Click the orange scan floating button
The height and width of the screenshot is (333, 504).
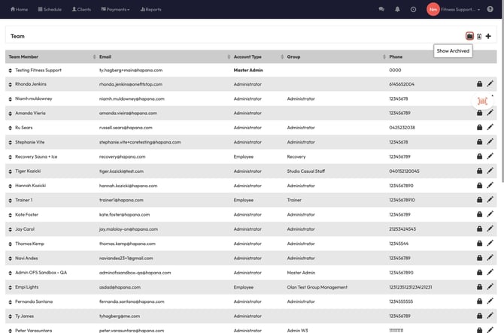pos(482,101)
